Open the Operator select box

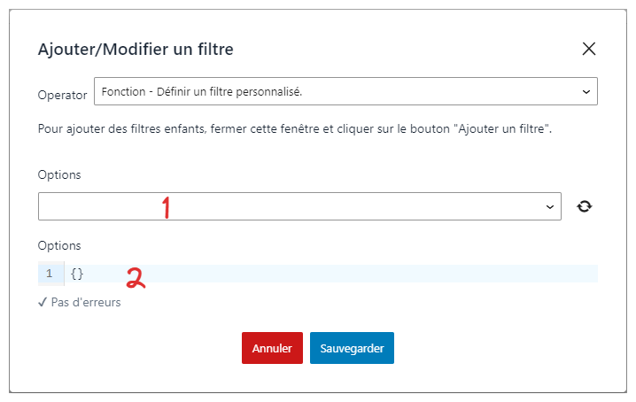(345, 91)
